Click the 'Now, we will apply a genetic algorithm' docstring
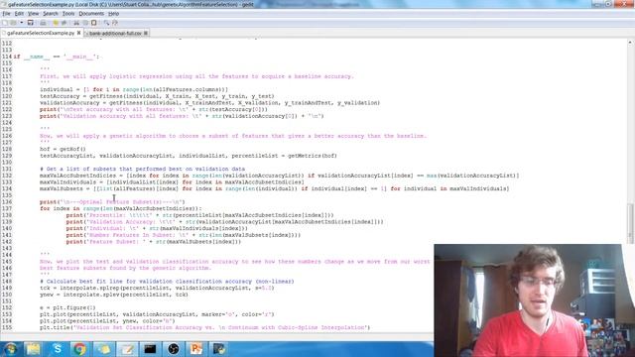The width and height of the screenshot is (635, 357). (233, 136)
